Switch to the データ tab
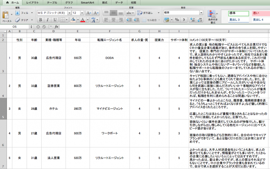This screenshot has height=169, width=270. tap(119, 3)
